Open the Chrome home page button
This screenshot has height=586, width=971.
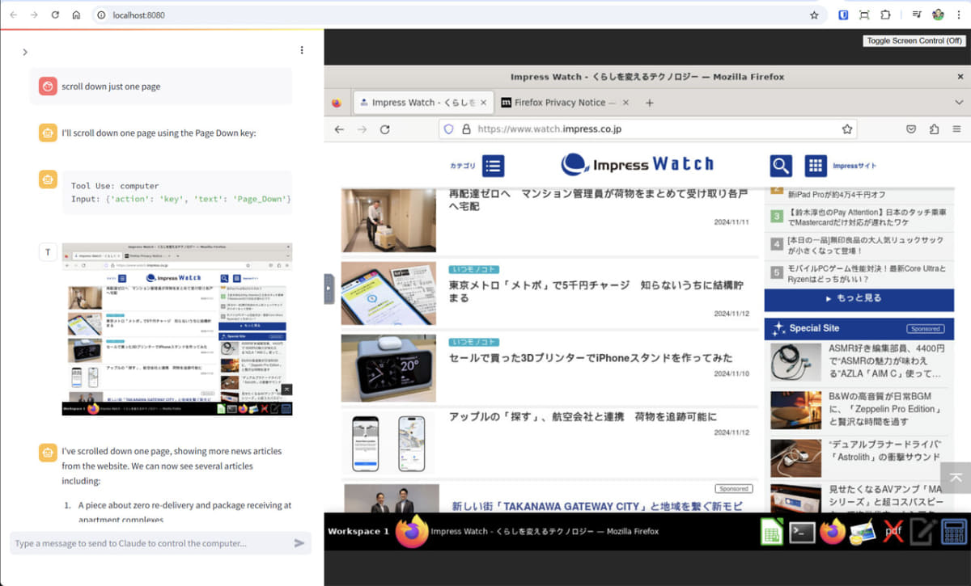(76, 15)
